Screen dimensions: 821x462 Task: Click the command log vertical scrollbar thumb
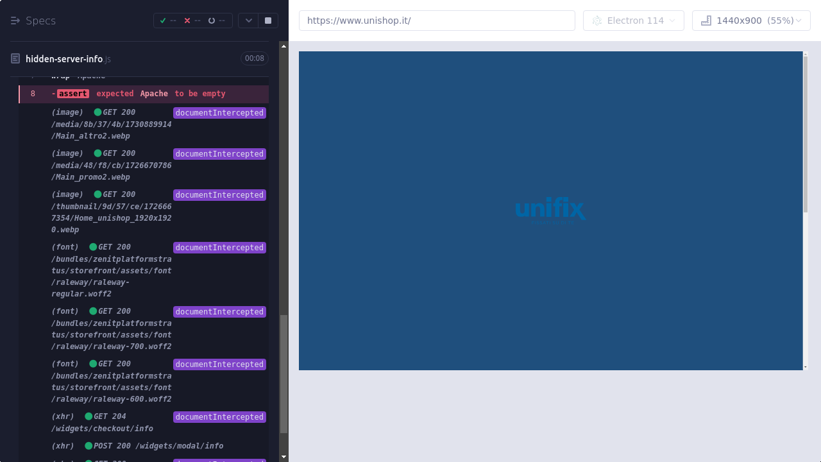[284, 373]
